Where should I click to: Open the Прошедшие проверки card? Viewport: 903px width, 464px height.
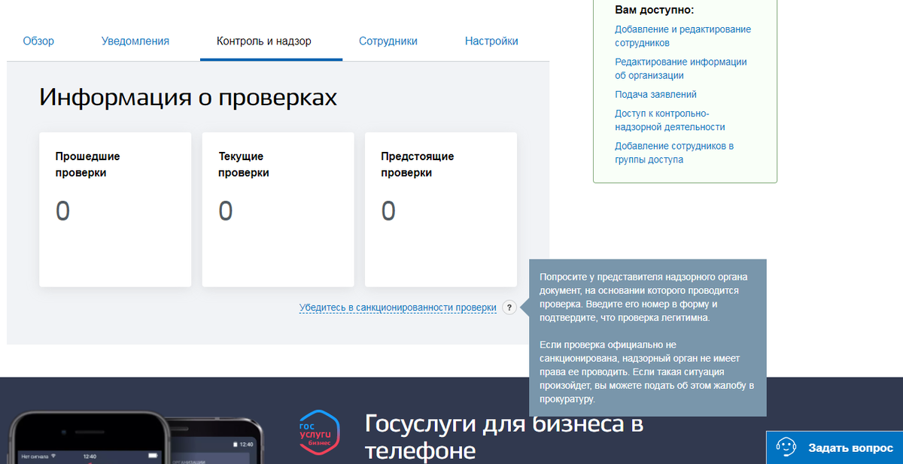(x=115, y=210)
